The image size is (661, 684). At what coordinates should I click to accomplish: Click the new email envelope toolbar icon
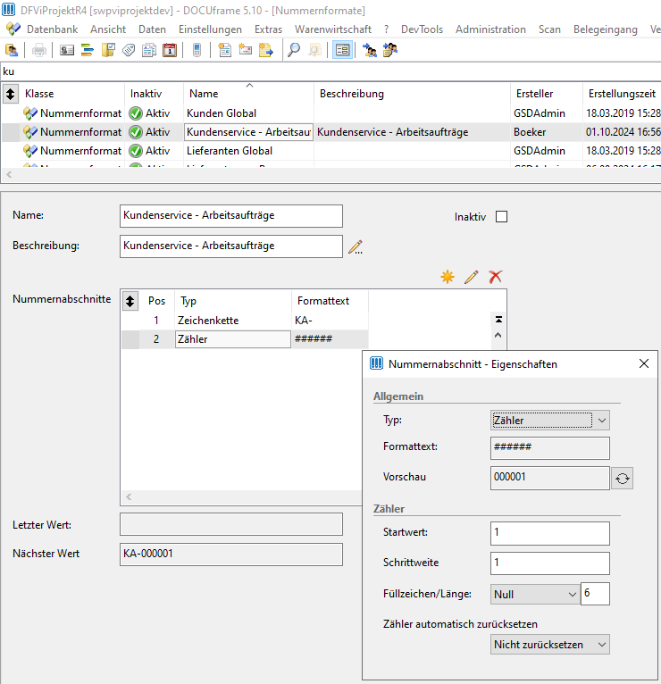tap(246, 51)
